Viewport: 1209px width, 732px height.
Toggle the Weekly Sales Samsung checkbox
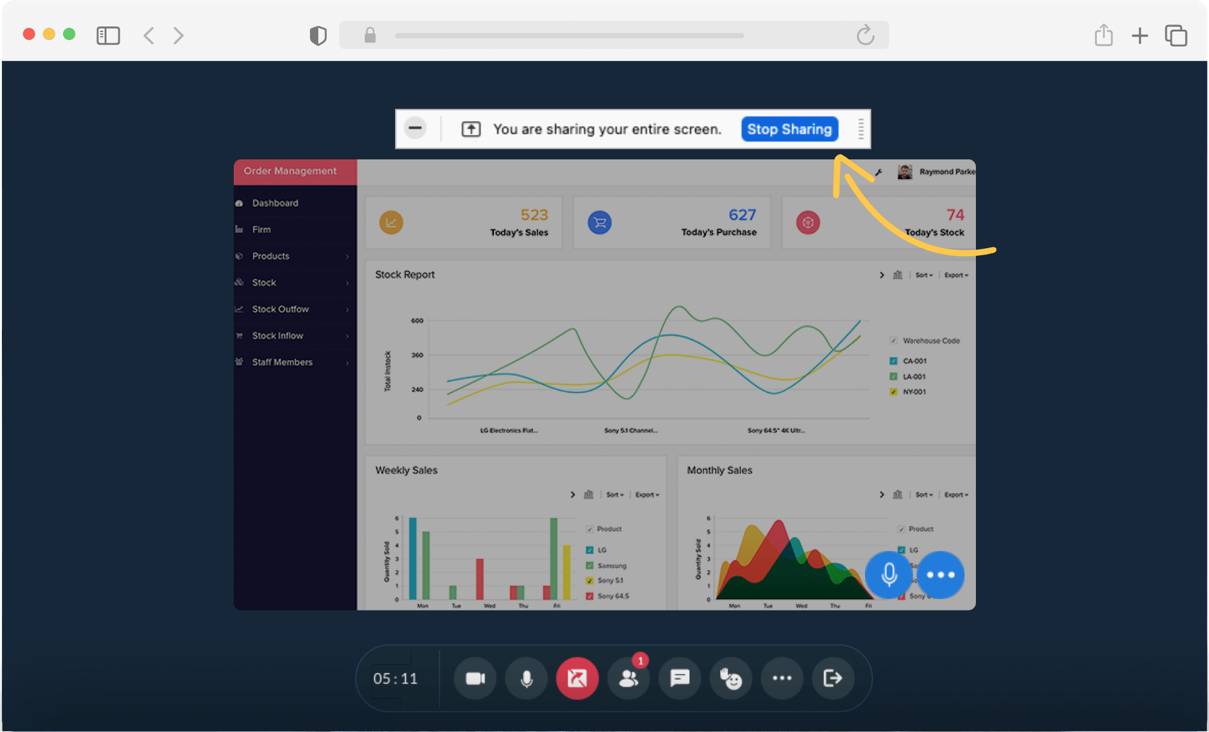pyautogui.click(x=590, y=566)
